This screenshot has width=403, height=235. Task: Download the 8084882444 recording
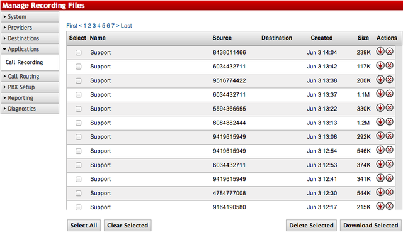coord(380,122)
